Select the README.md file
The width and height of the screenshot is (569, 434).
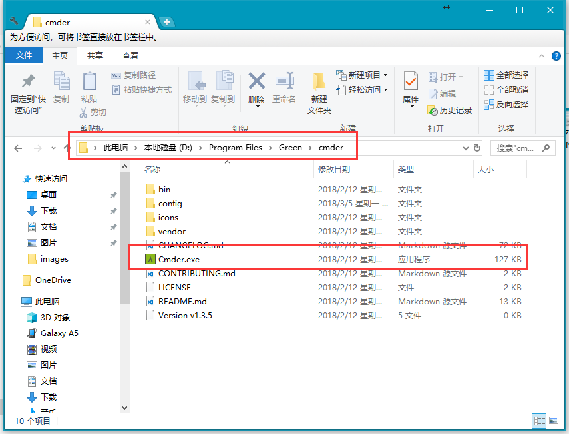tap(182, 302)
